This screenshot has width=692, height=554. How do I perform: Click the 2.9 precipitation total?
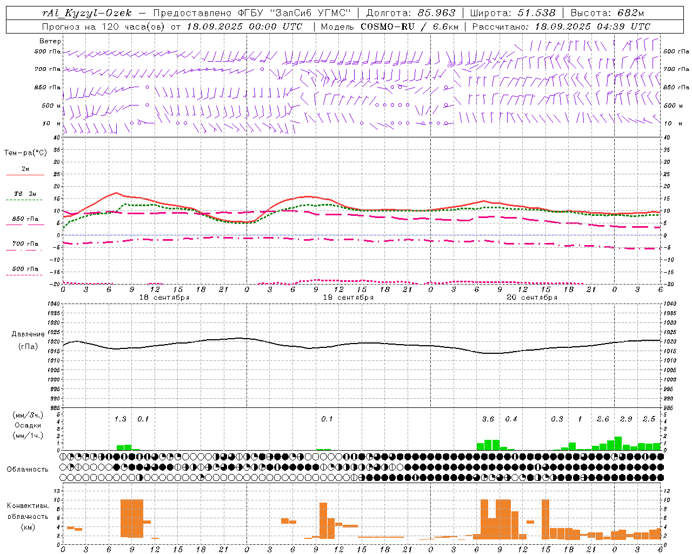[626, 419]
